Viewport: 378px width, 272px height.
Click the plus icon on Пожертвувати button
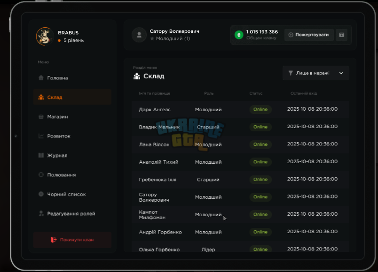point(291,35)
